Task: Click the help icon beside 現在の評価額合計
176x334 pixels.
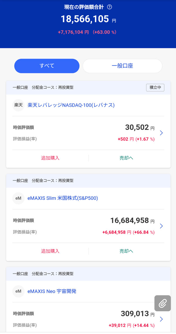Action: pyautogui.click(x=110, y=7)
